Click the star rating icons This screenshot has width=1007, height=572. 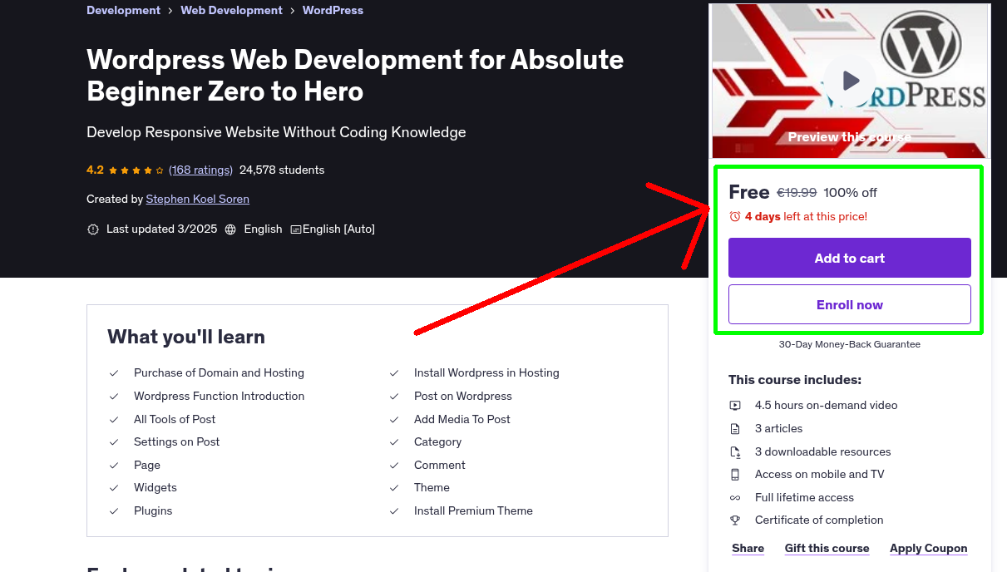click(x=136, y=170)
